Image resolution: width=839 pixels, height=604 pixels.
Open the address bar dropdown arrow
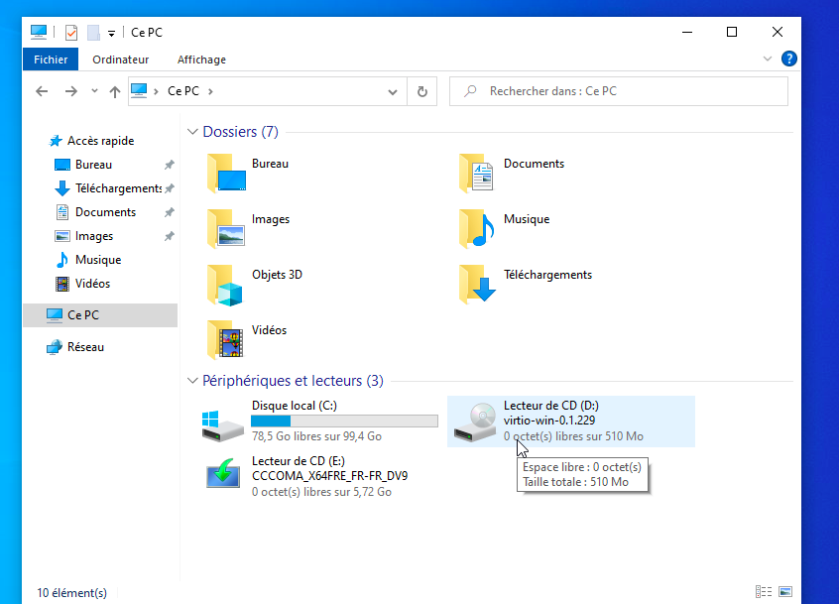click(392, 90)
